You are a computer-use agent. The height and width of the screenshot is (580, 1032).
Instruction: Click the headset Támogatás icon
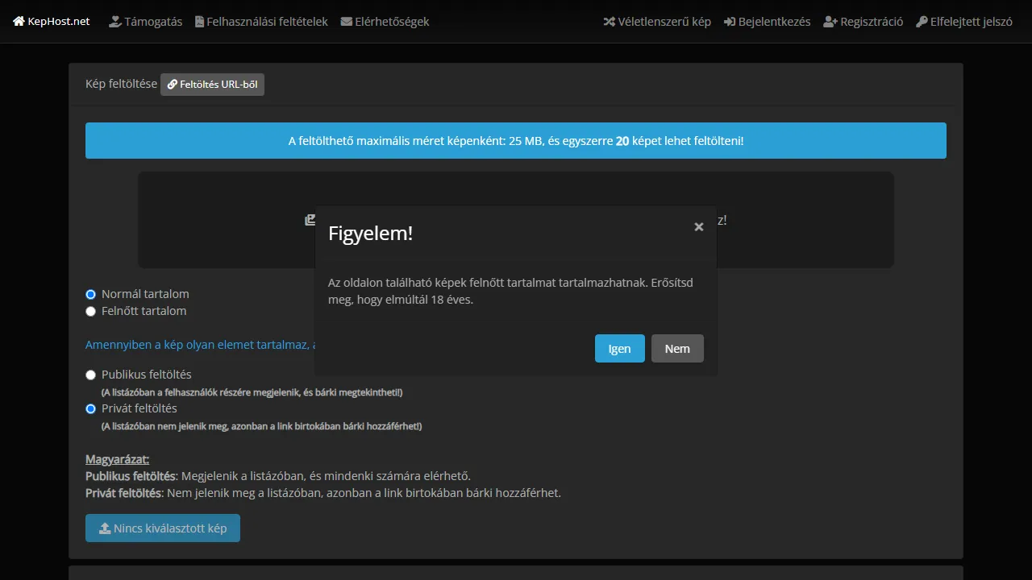113,21
